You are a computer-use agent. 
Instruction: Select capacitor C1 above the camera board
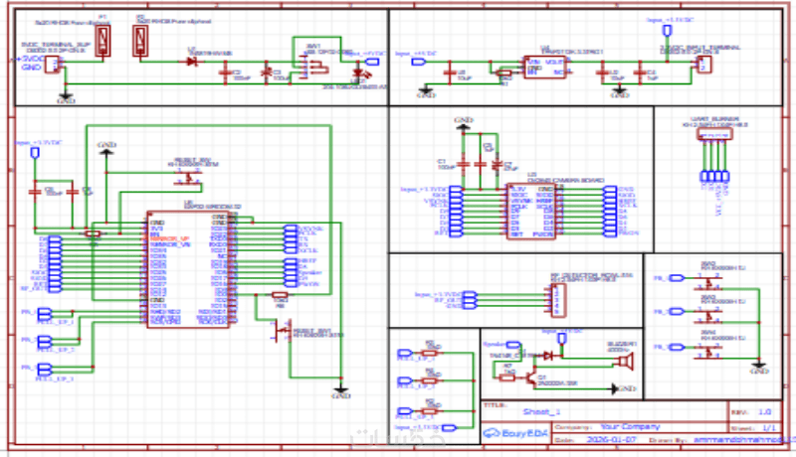(463, 165)
